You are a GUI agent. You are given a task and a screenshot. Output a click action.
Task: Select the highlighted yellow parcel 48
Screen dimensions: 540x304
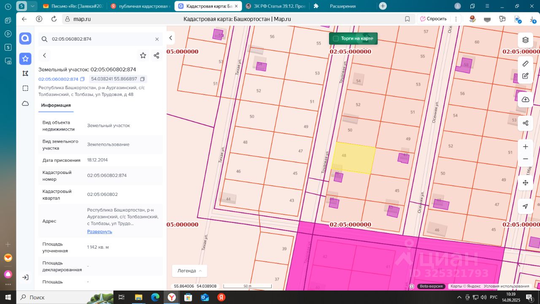[x=354, y=158]
